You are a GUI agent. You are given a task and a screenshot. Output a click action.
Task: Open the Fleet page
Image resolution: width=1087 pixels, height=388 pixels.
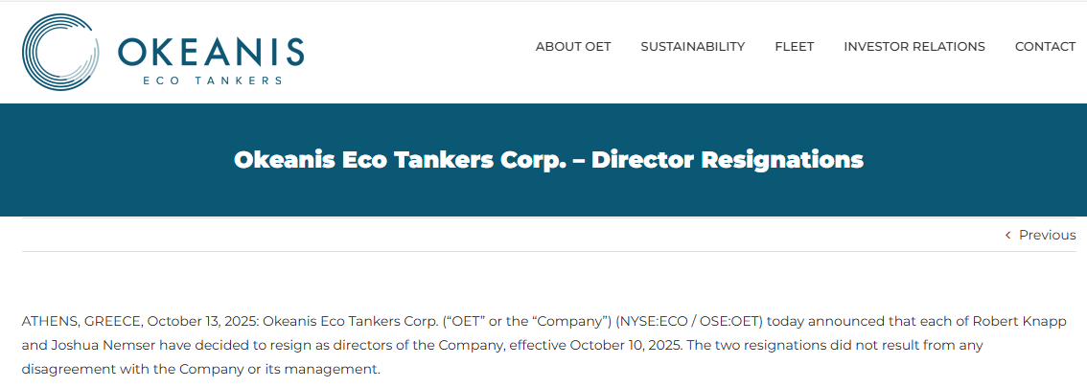tap(794, 46)
